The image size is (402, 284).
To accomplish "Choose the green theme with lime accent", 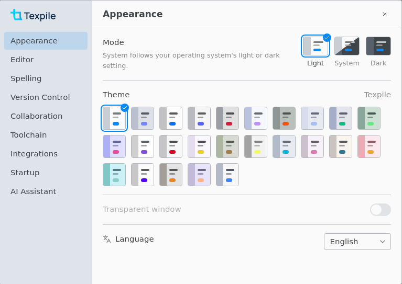I will pos(369,118).
